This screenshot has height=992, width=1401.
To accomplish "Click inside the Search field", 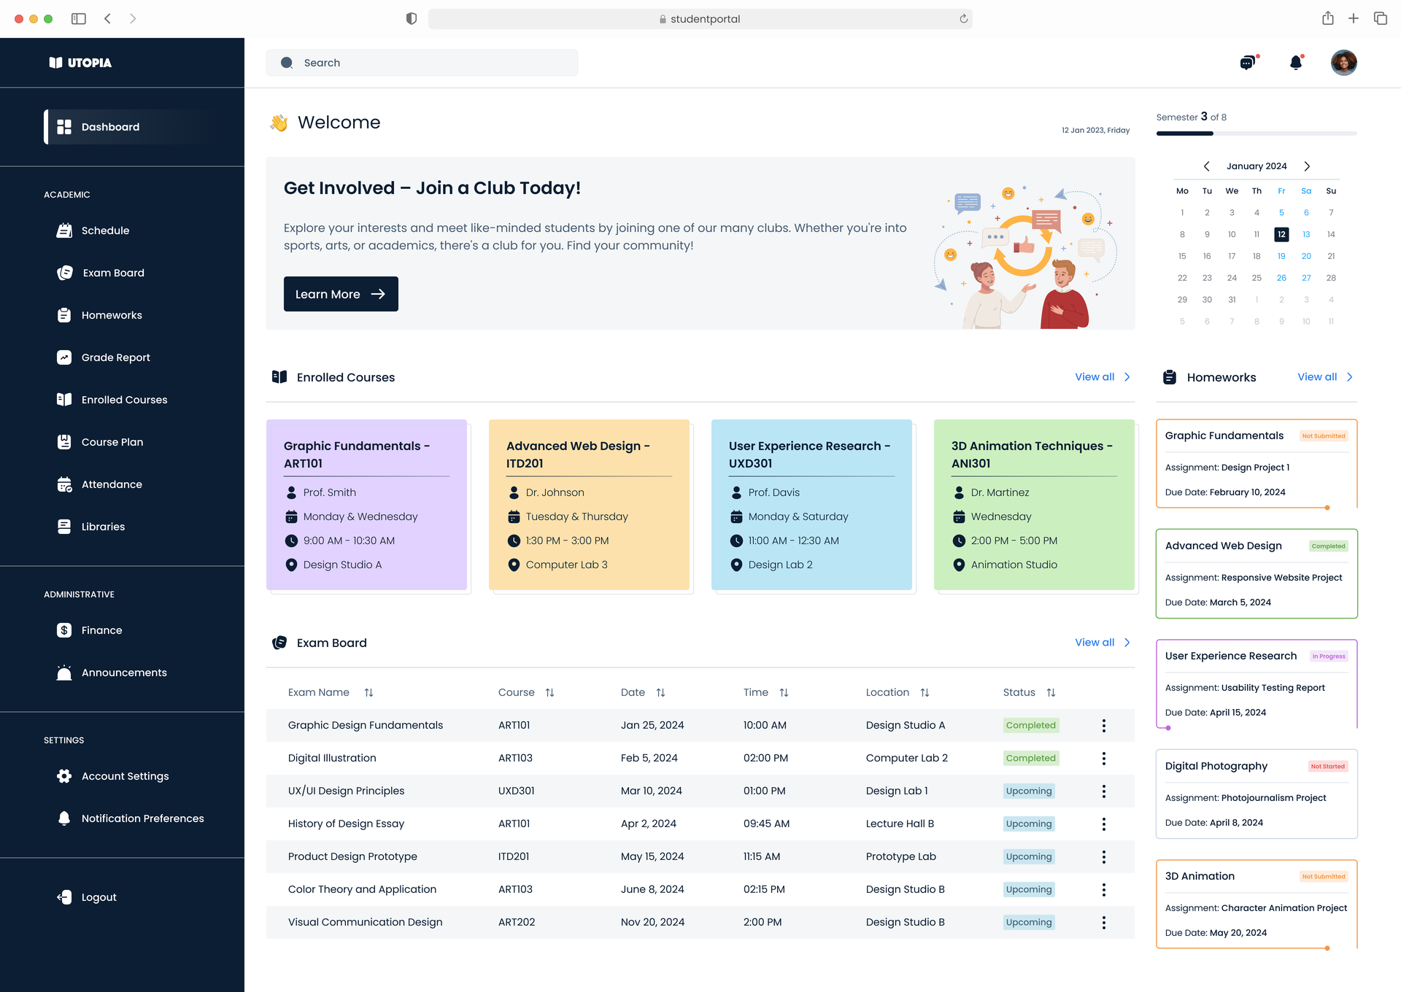I will (422, 63).
